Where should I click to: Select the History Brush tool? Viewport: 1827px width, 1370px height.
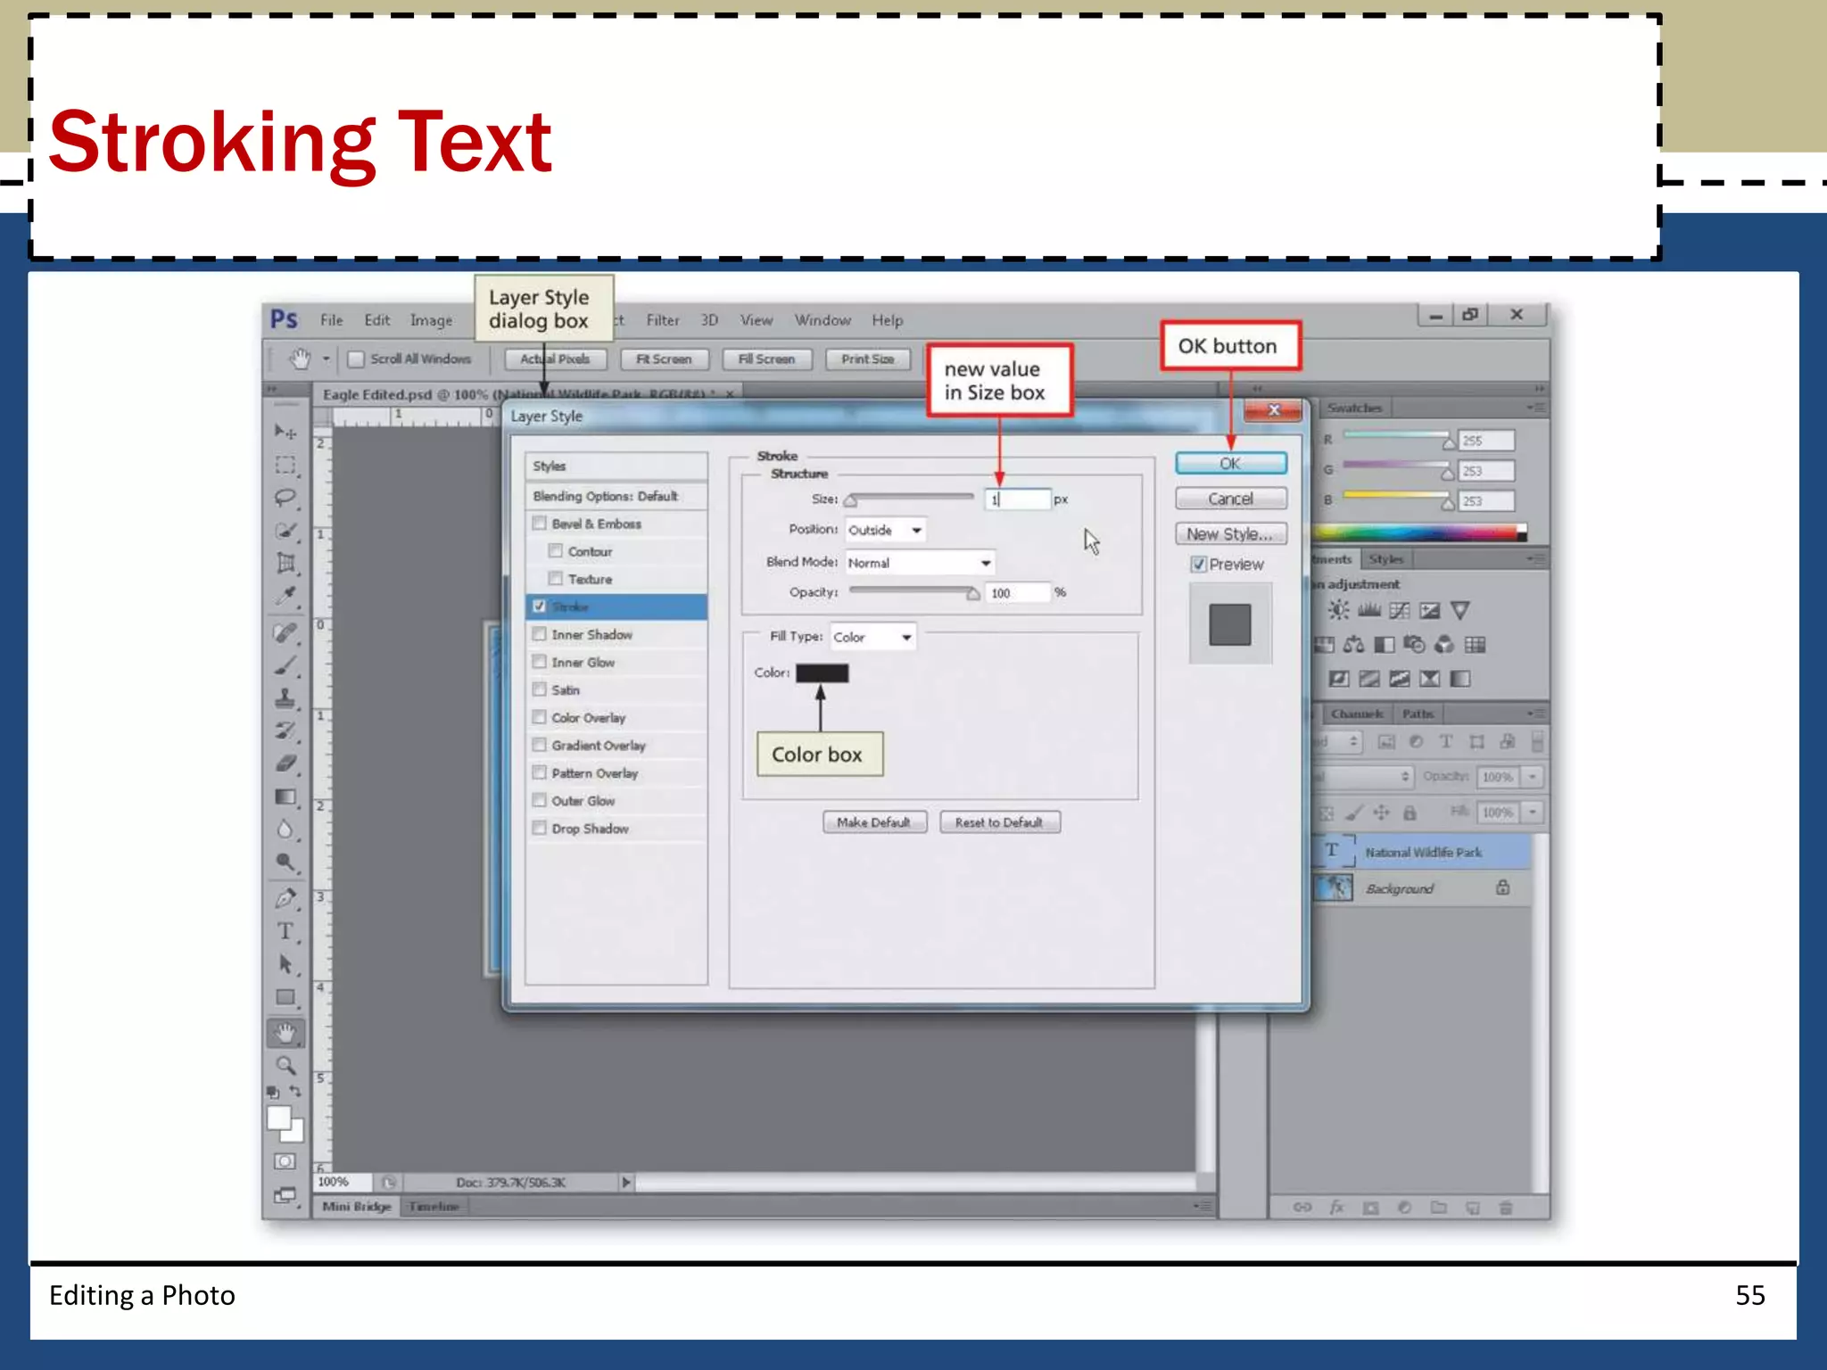point(285,731)
